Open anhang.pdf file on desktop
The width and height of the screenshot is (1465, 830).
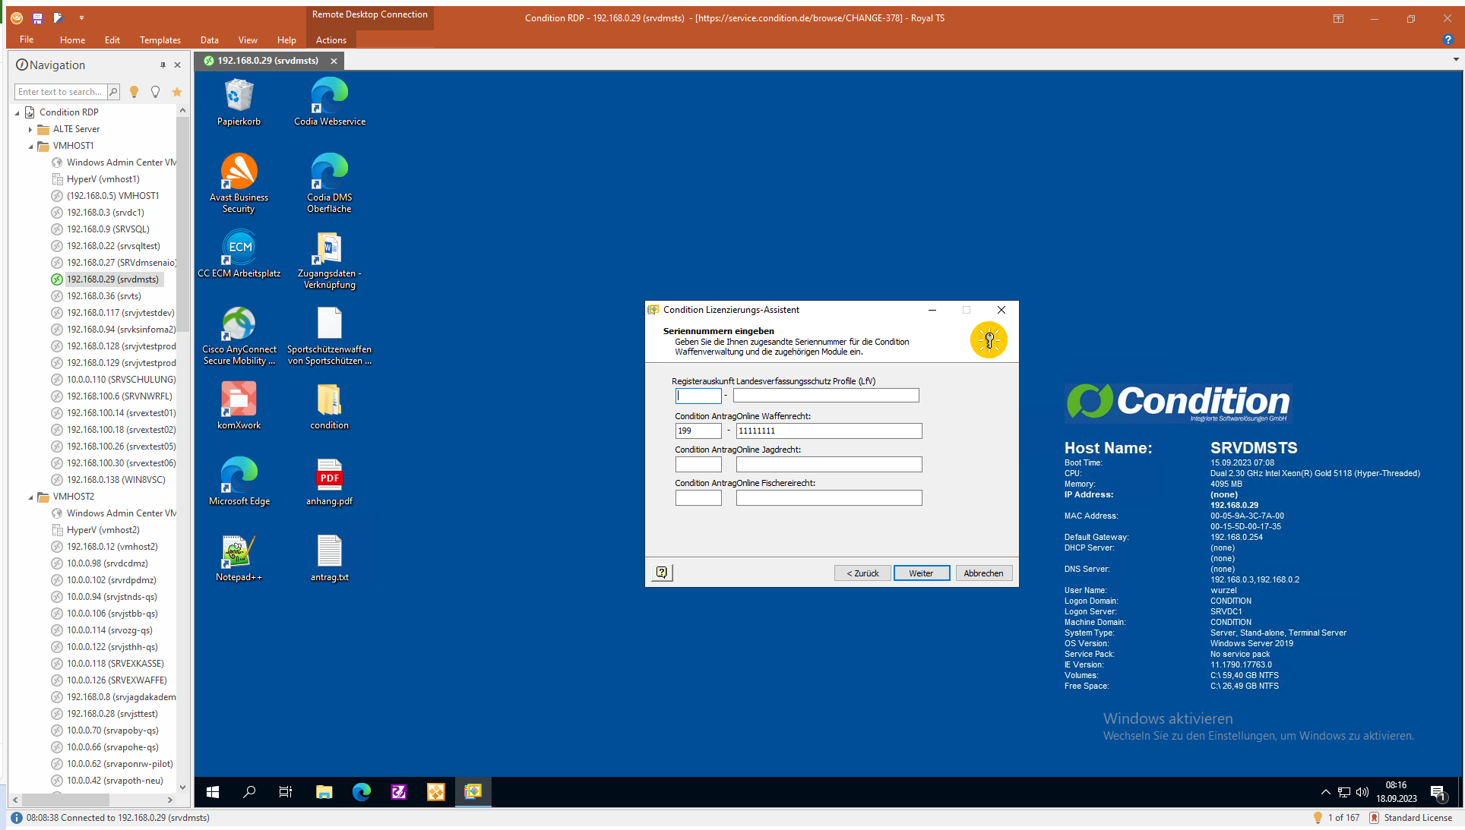[x=329, y=476]
